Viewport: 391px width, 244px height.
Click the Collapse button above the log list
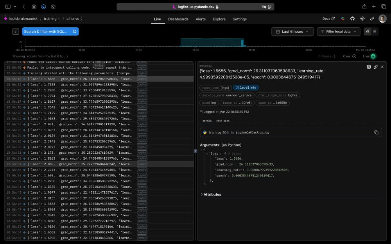(x=327, y=56)
